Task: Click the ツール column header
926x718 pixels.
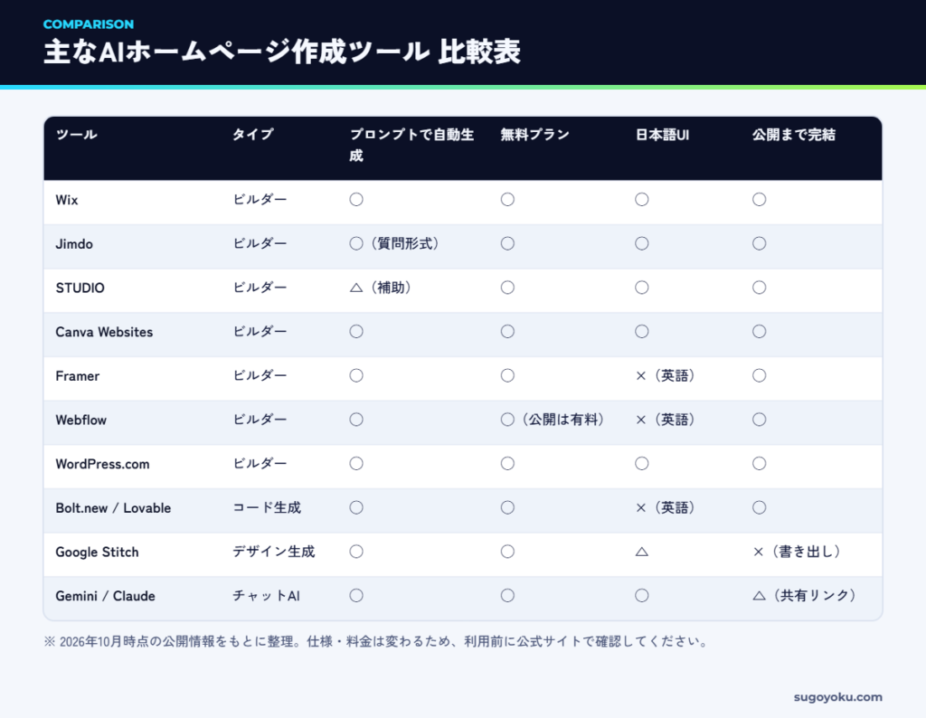Action: point(76,135)
